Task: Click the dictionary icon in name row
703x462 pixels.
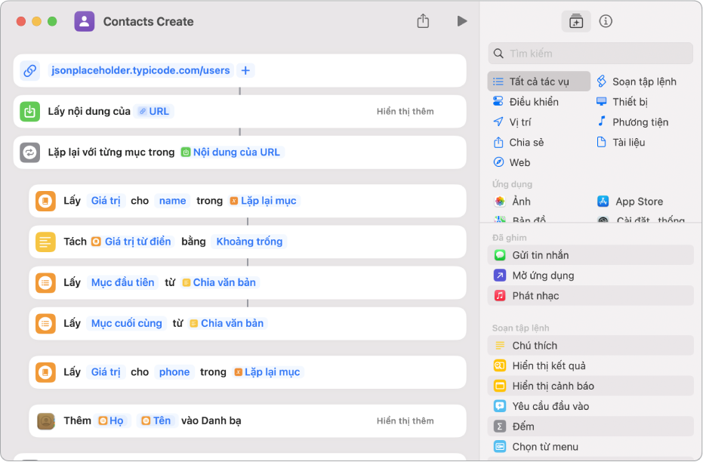Action: click(45, 201)
